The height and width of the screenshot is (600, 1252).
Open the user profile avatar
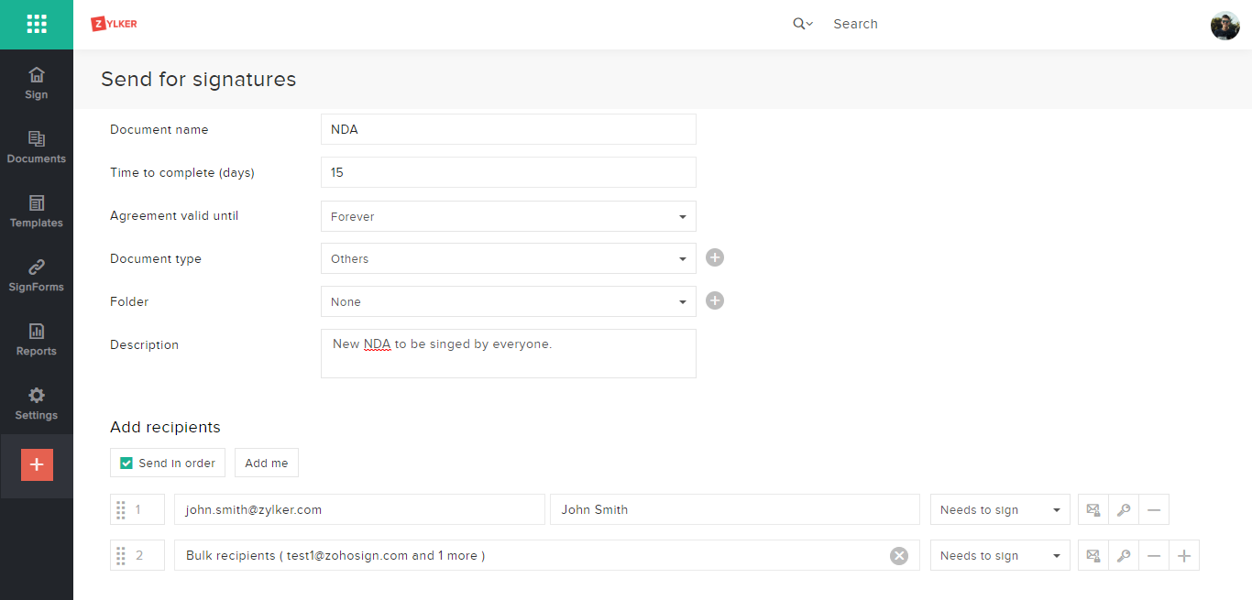pos(1225,25)
